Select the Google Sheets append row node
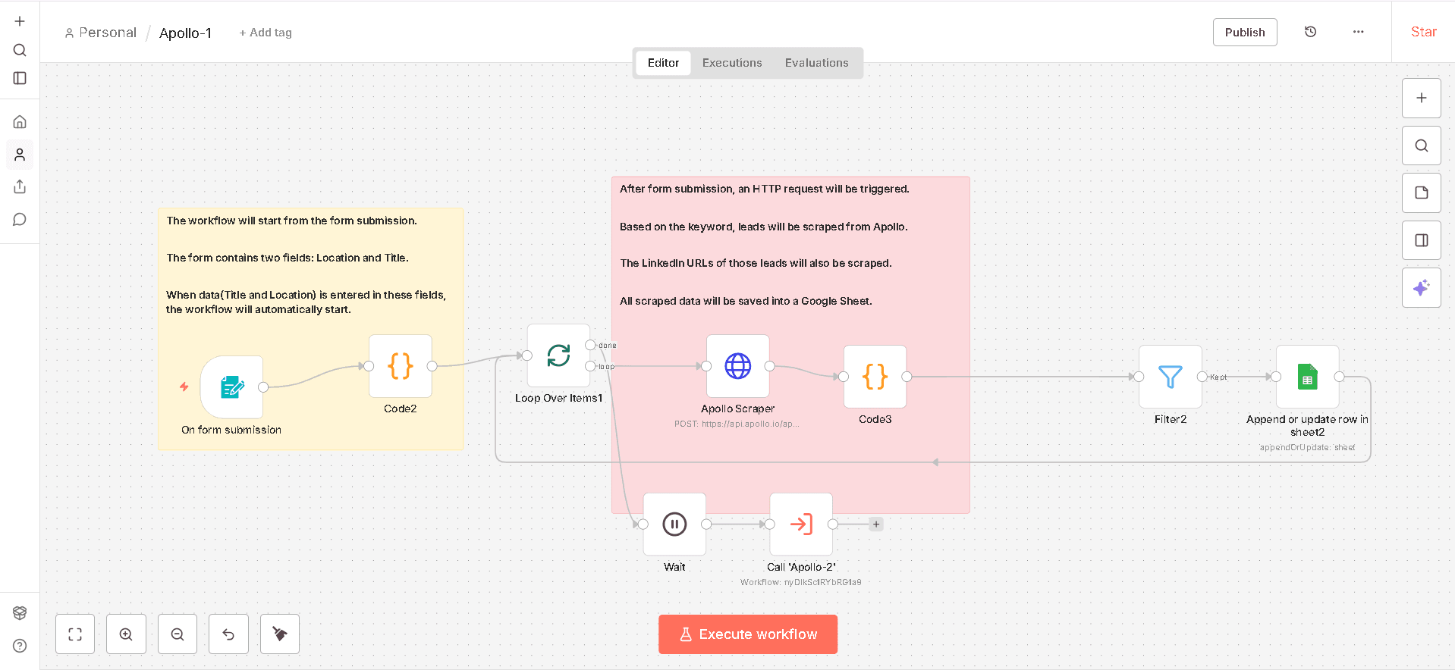The image size is (1455, 670). point(1308,377)
